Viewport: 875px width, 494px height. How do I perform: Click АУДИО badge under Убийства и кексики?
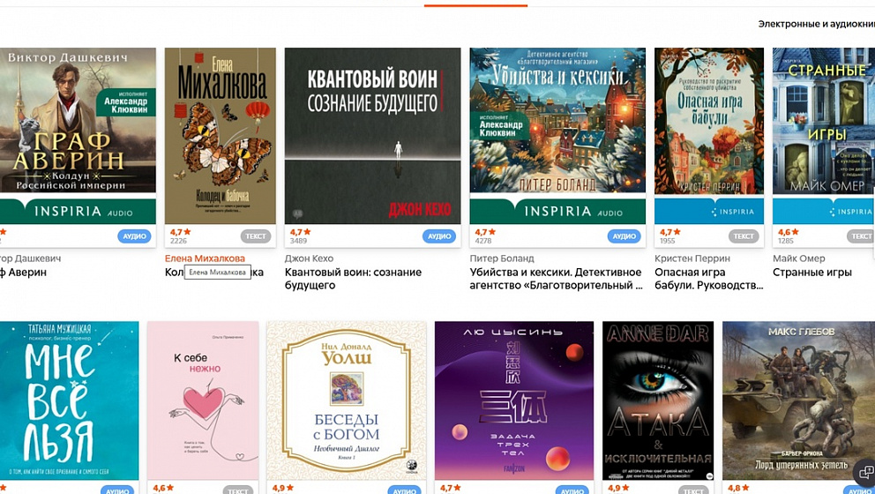[624, 236]
